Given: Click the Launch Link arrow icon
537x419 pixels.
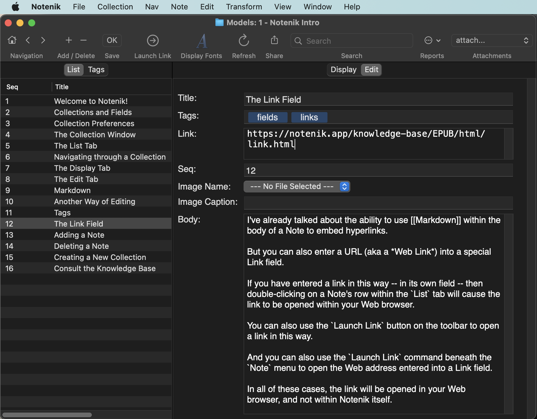Looking at the screenshot, I should (153, 41).
